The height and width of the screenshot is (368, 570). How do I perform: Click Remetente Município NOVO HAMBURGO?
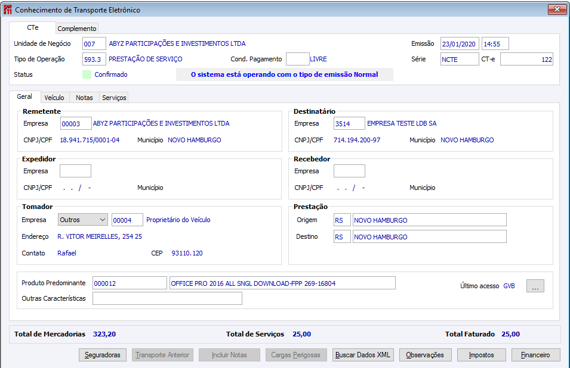(x=195, y=140)
